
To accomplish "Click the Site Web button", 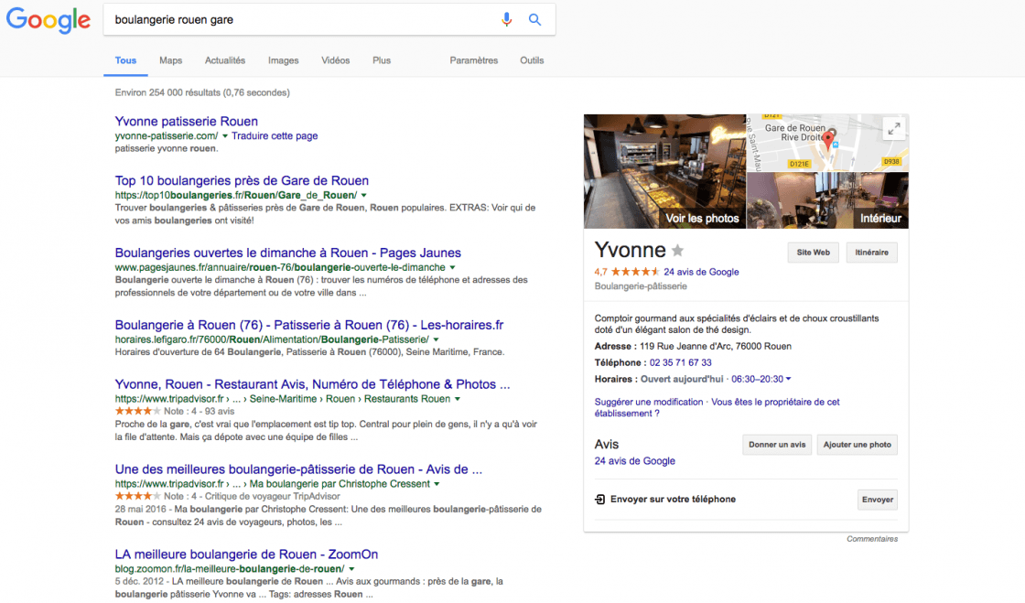I will [814, 253].
